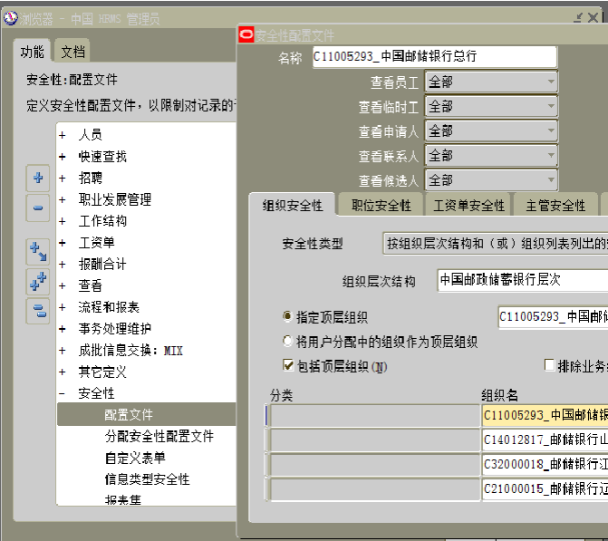Select 自定义表单 tree item
The height and width of the screenshot is (541, 608).
pyautogui.click(x=135, y=458)
